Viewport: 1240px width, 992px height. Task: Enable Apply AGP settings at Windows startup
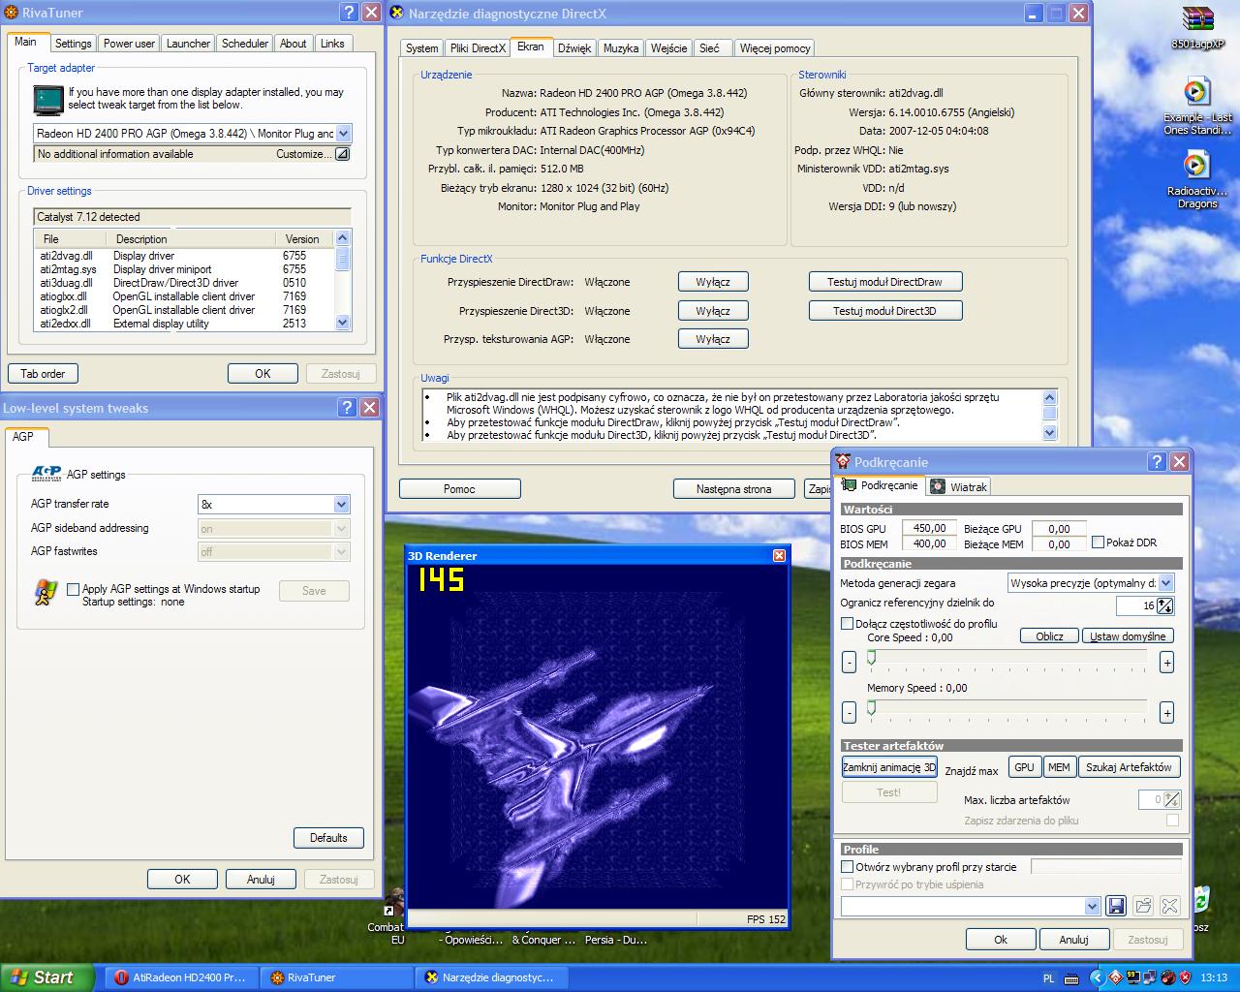click(x=73, y=589)
